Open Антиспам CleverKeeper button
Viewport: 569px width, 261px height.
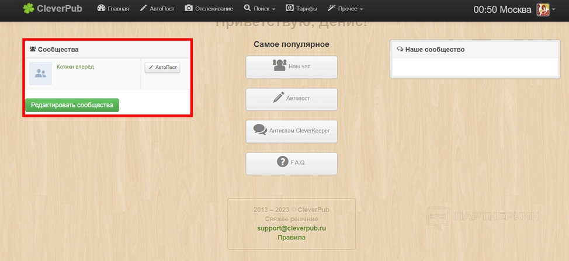(x=292, y=131)
